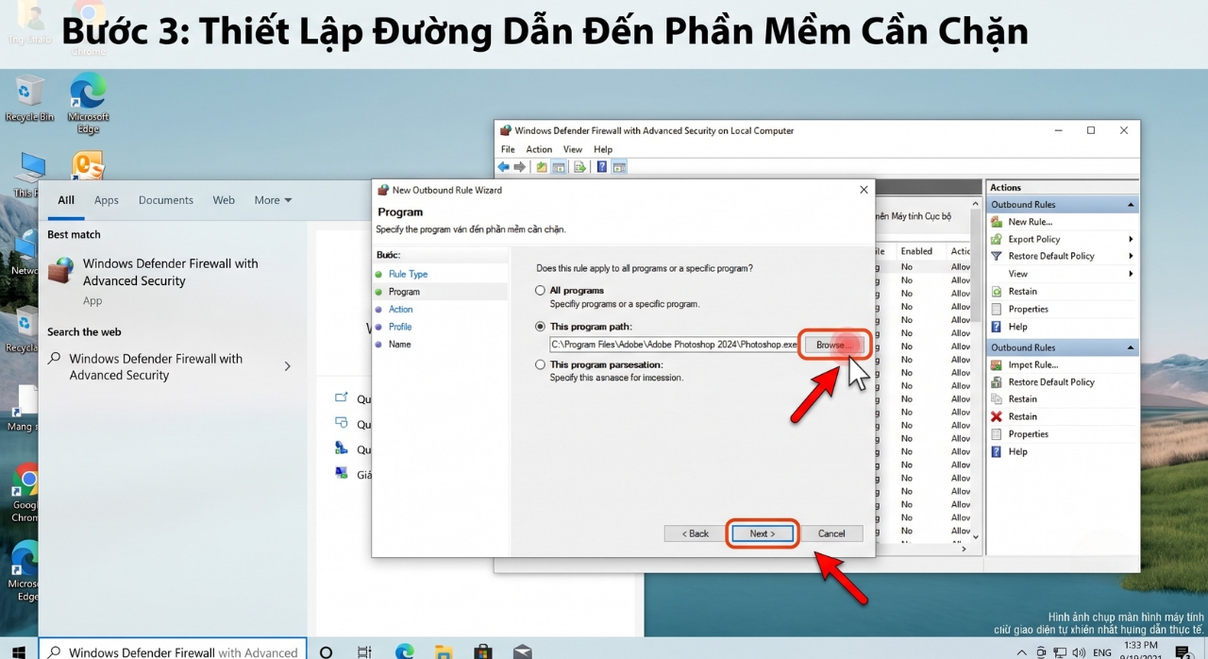Click the Up folder icon in firewall toolbar
The height and width of the screenshot is (659, 1208).
point(542,167)
